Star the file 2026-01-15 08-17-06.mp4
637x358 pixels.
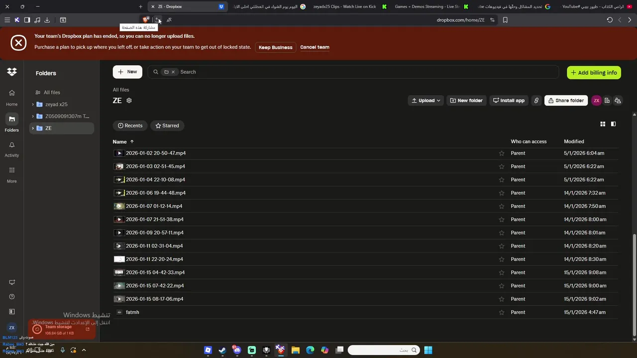502,299
